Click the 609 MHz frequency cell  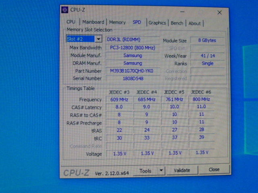[119, 100]
